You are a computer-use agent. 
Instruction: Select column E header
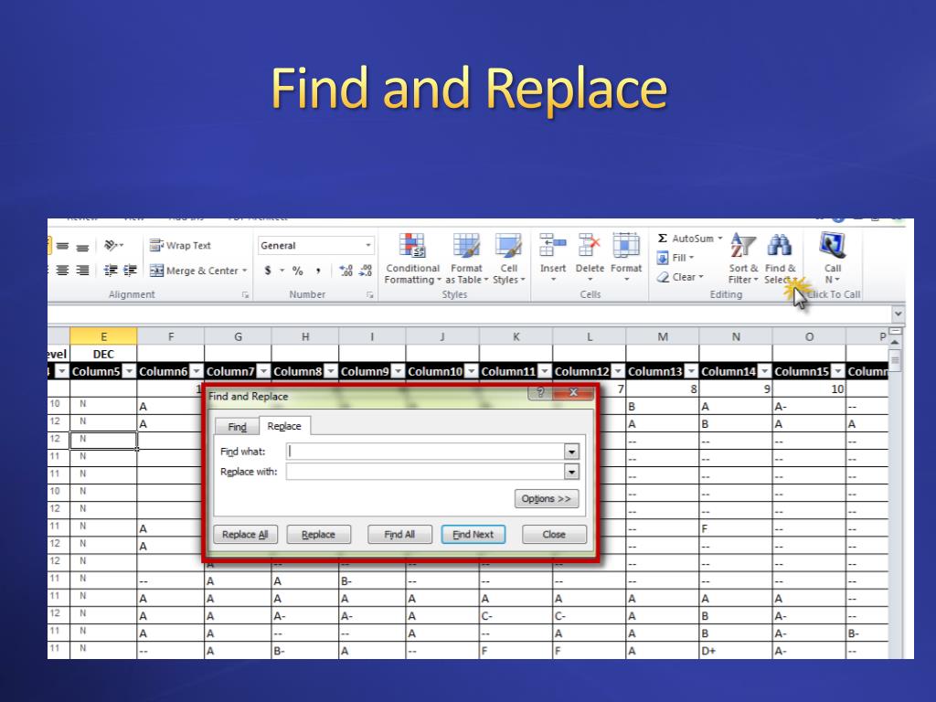pos(103,336)
